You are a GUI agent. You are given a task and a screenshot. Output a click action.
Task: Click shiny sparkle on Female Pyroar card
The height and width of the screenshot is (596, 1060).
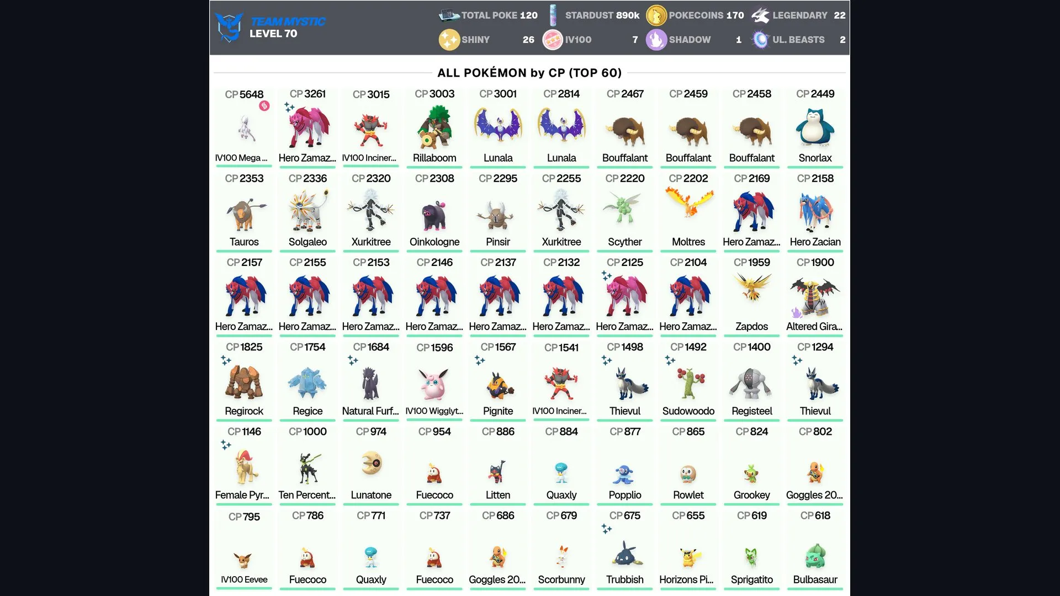tap(226, 445)
